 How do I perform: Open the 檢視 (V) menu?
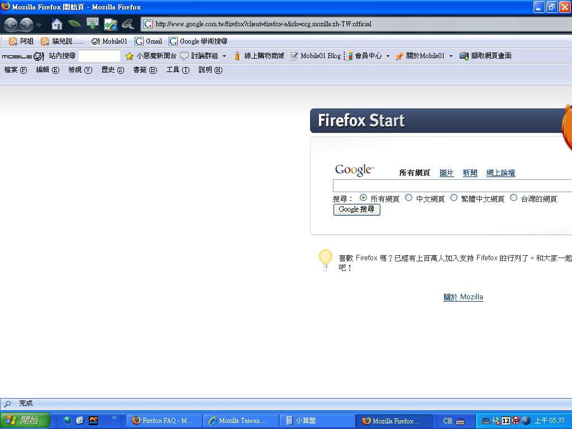click(80, 70)
